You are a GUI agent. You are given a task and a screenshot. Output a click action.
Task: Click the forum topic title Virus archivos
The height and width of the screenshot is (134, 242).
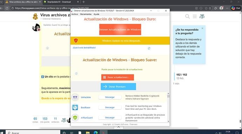(55, 15)
